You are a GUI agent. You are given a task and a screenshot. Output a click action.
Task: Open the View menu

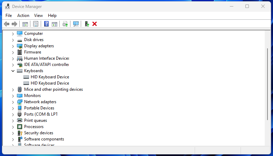pyautogui.click(x=38, y=16)
